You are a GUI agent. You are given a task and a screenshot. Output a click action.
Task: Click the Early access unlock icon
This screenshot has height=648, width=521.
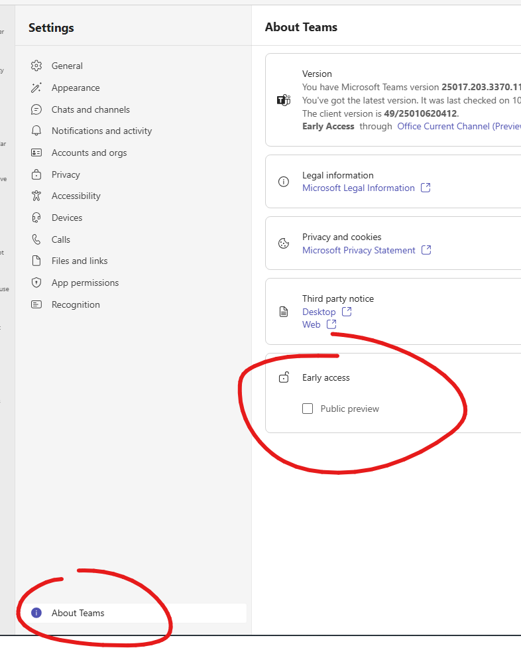click(x=284, y=377)
